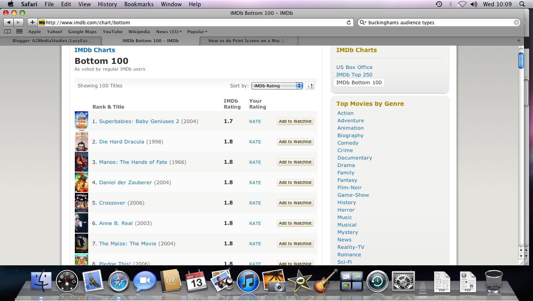Open Safari compass icon in the Dock
The image size is (533, 301).
tap(119, 281)
